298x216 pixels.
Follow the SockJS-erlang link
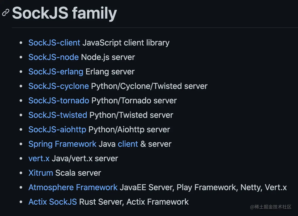[x=56, y=72]
